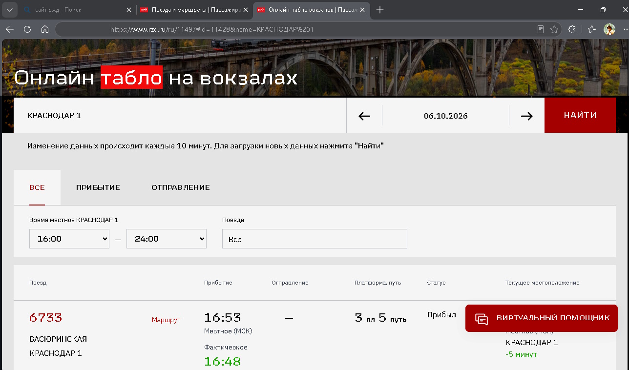Click the date field 06.10.2026
Viewport: 629px width, 370px height.
445,116
